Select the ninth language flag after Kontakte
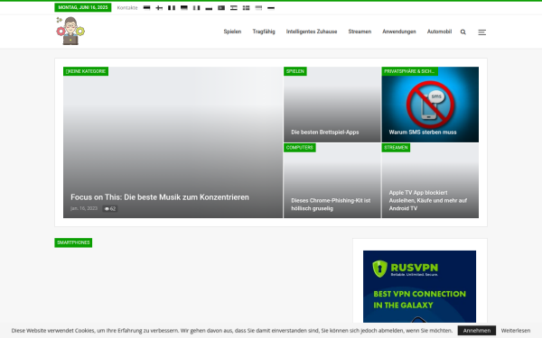542x338 pixels. [246, 7]
